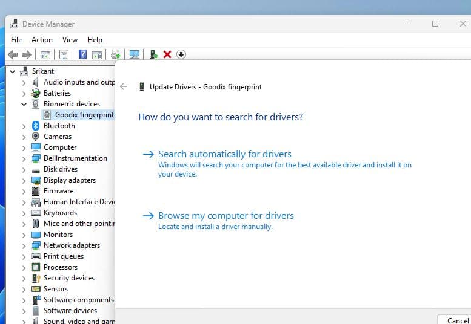Click the down-arrow disable device icon
Image resolution: width=471 pixels, height=324 pixels.
181,54
